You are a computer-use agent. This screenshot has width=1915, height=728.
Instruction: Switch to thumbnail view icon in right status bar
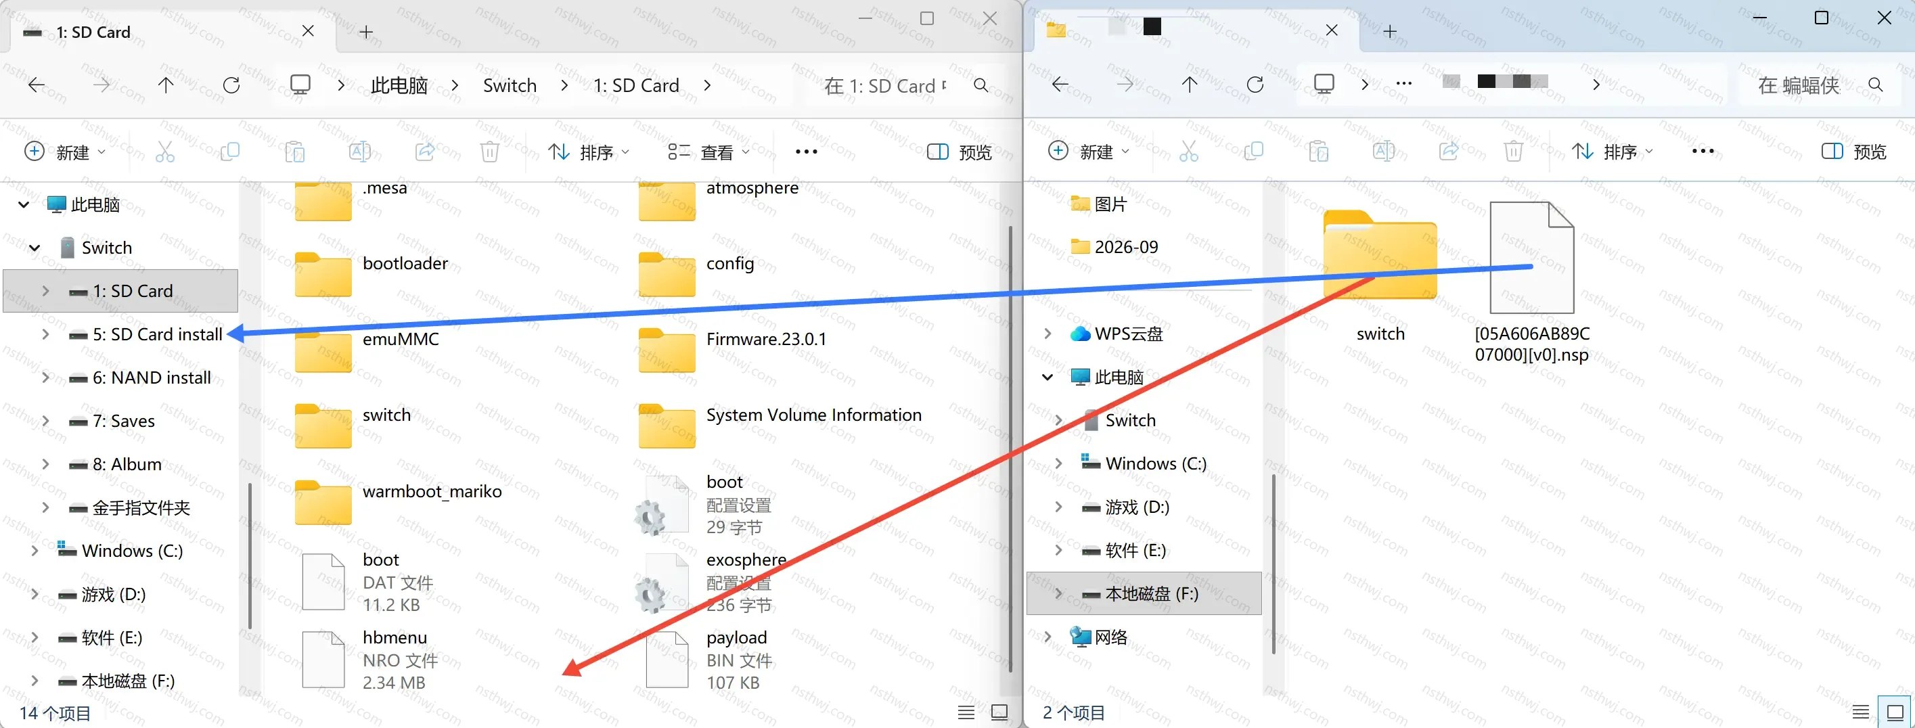pyautogui.click(x=1895, y=712)
